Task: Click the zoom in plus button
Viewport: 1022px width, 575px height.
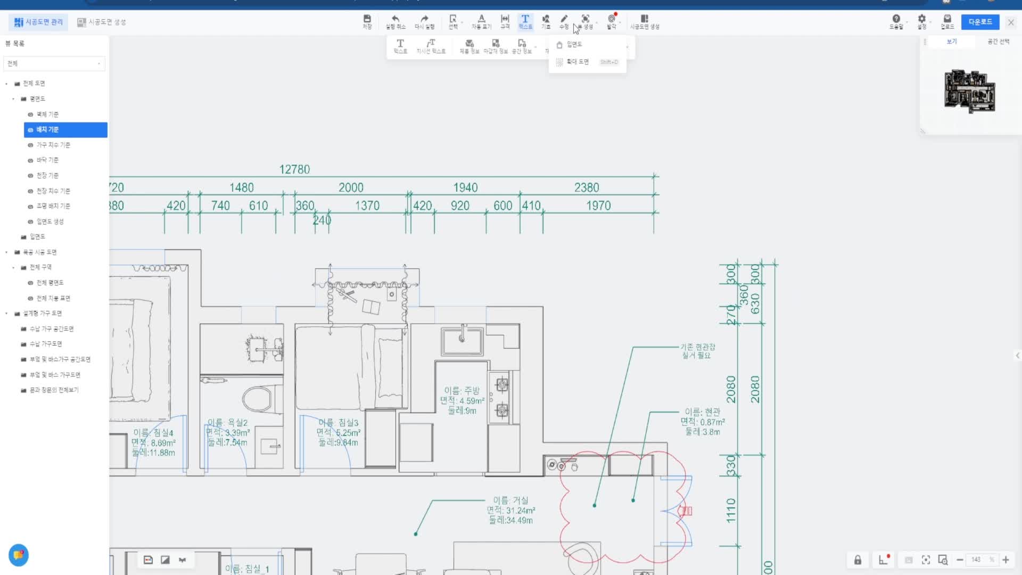Action: tap(1006, 560)
